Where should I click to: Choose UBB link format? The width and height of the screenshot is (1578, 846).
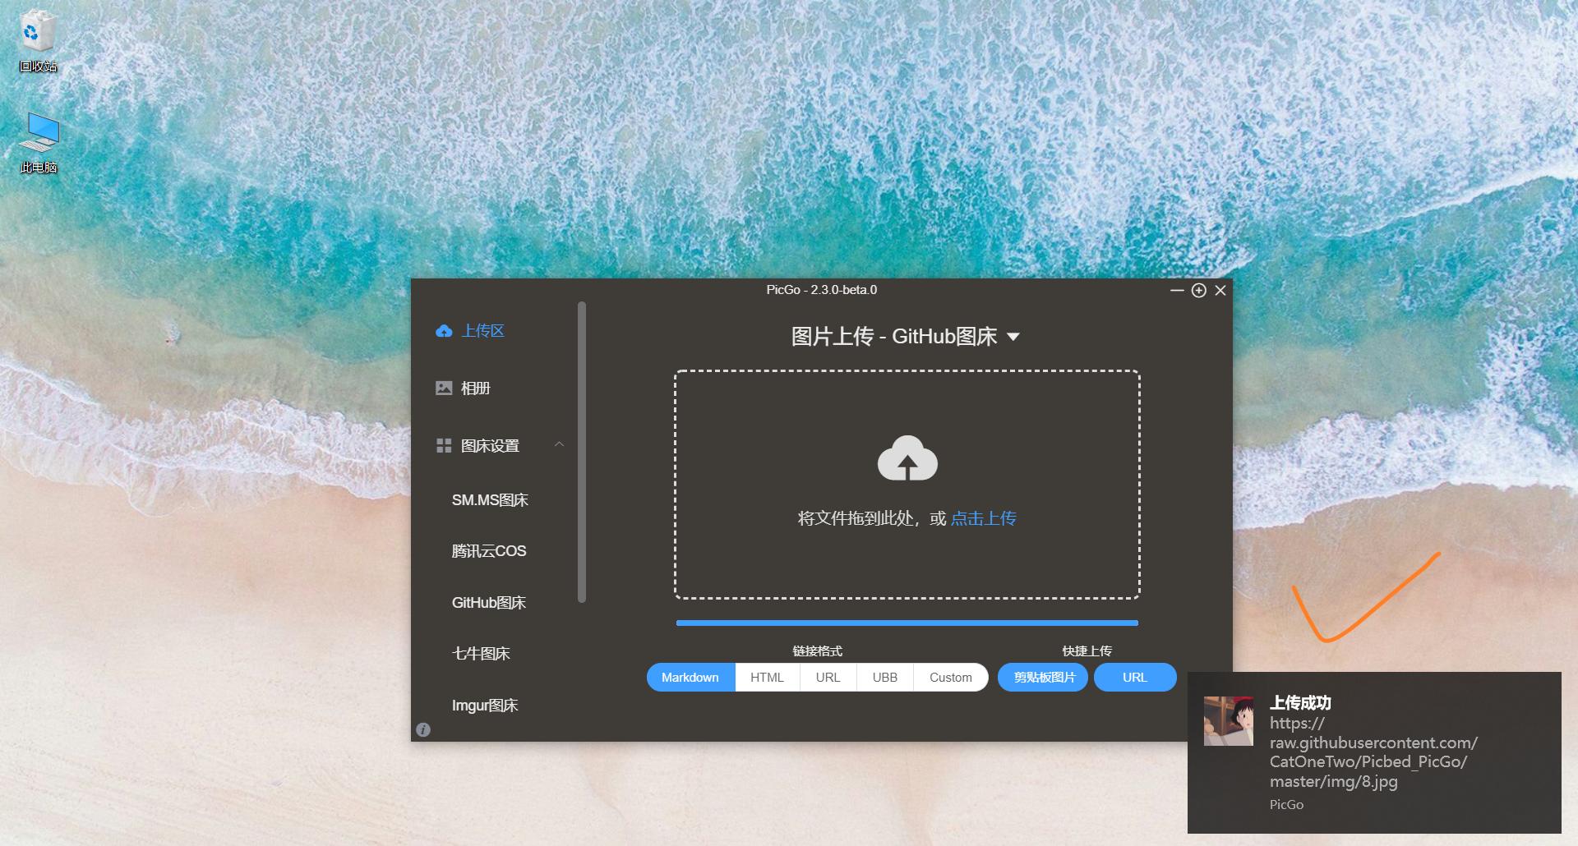click(x=885, y=678)
